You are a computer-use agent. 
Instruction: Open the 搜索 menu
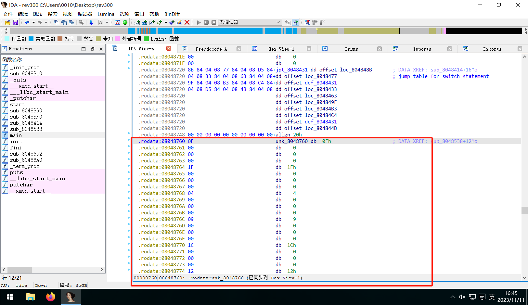click(53, 14)
